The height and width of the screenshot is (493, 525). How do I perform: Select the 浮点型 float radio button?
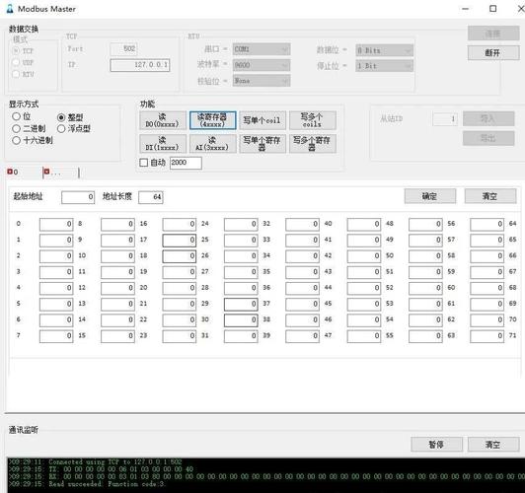(x=61, y=129)
